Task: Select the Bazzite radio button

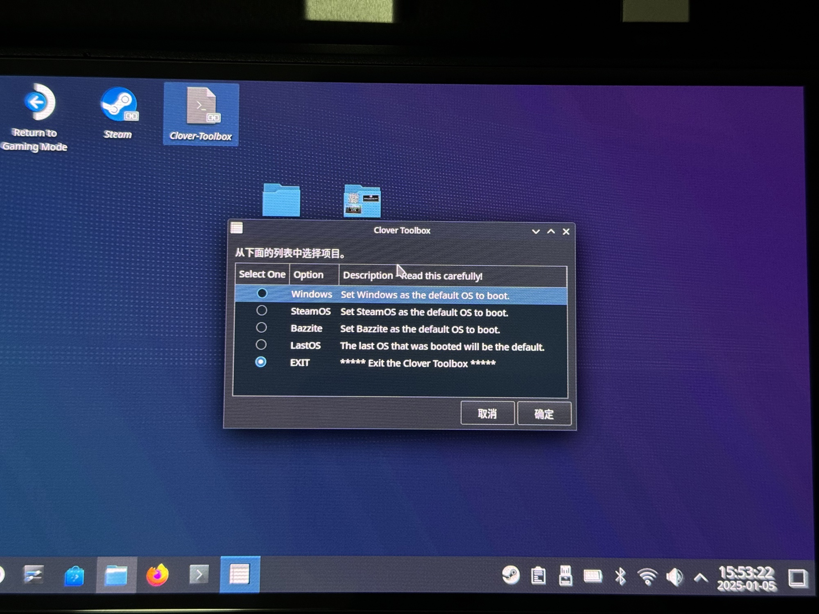Action: (261, 327)
